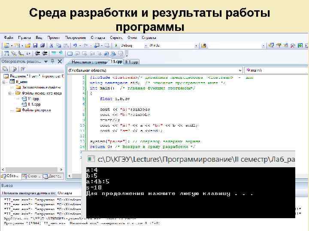Uncomment selected lines icon
309x231 pixels.
61,53
